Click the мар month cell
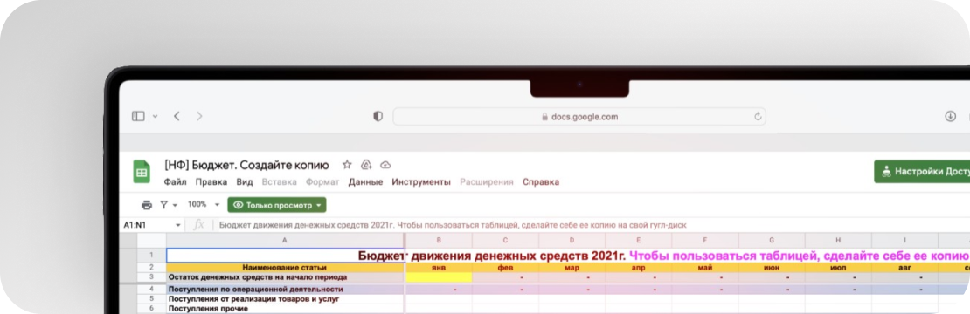Viewport: 970px width, 314px height. (x=572, y=268)
